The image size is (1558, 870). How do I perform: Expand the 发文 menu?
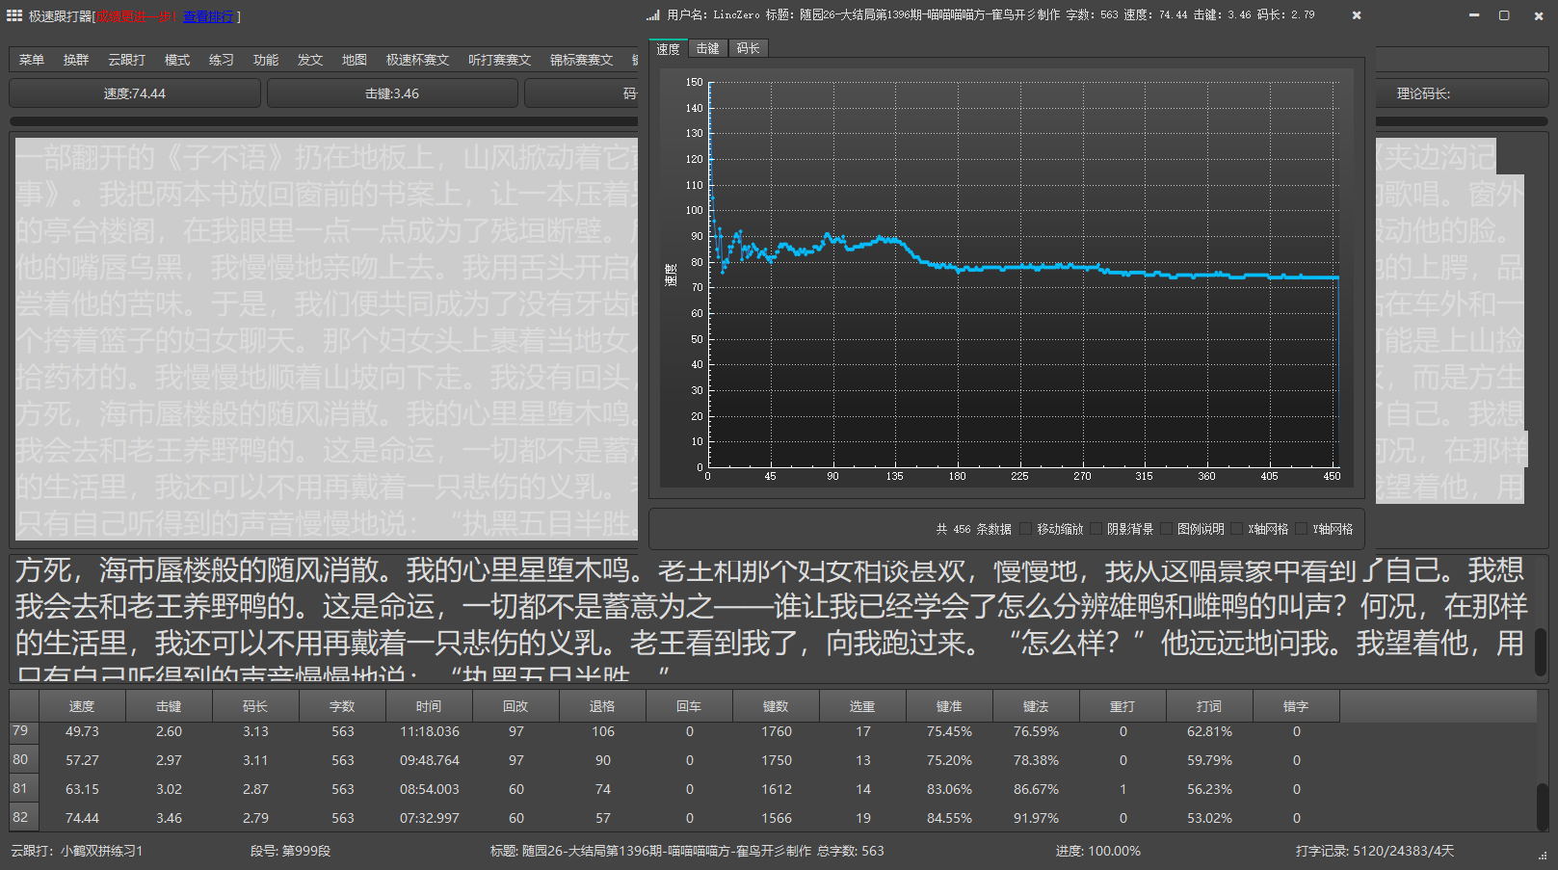[x=310, y=60]
